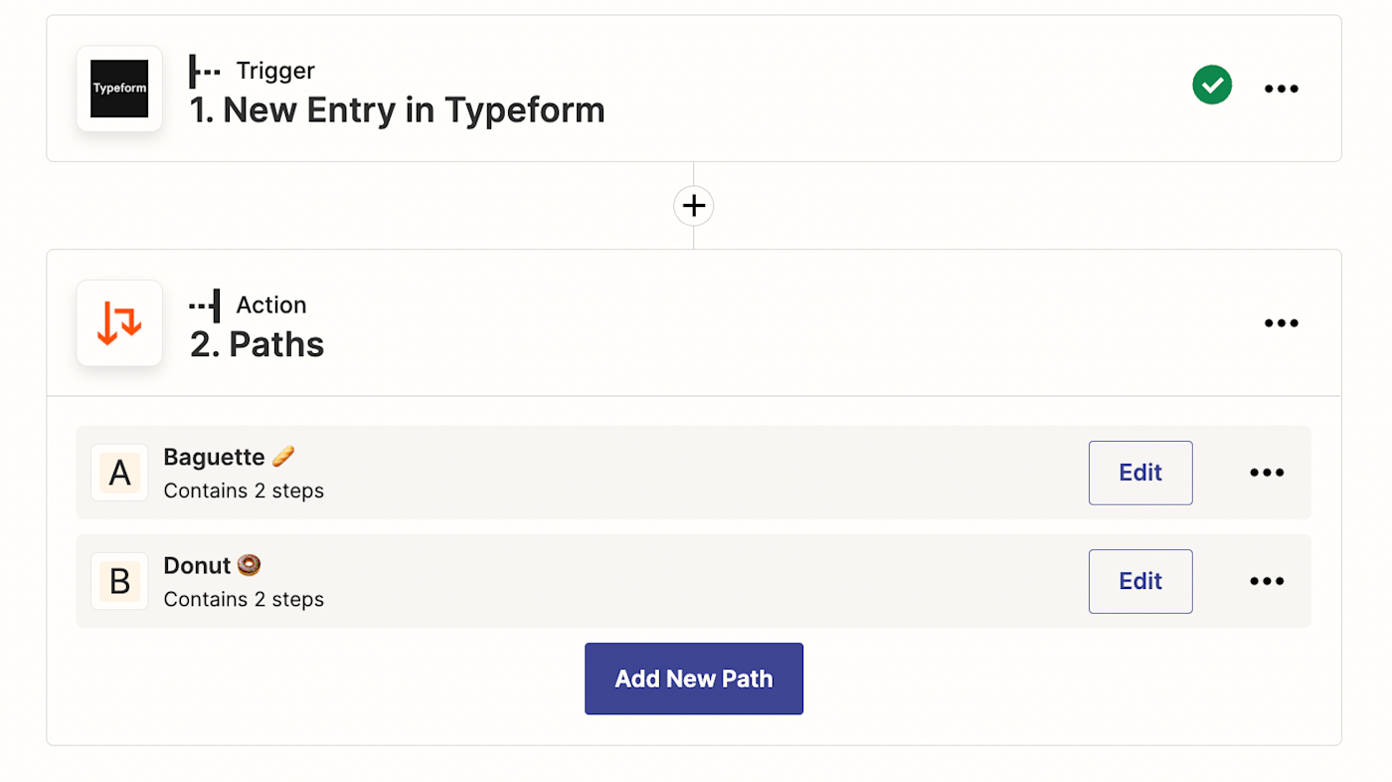Edit the Donut path
The height and width of the screenshot is (782, 1392).
tap(1139, 581)
